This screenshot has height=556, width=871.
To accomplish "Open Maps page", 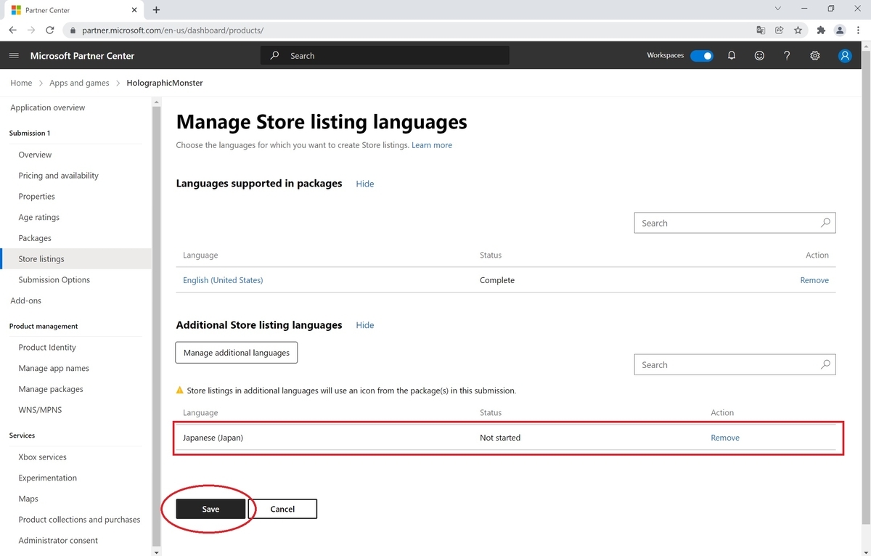I will pyautogui.click(x=28, y=499).
